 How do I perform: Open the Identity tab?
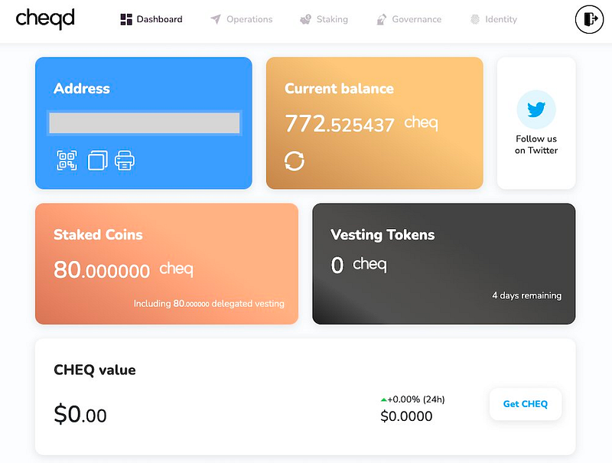(x=493, y=19)
